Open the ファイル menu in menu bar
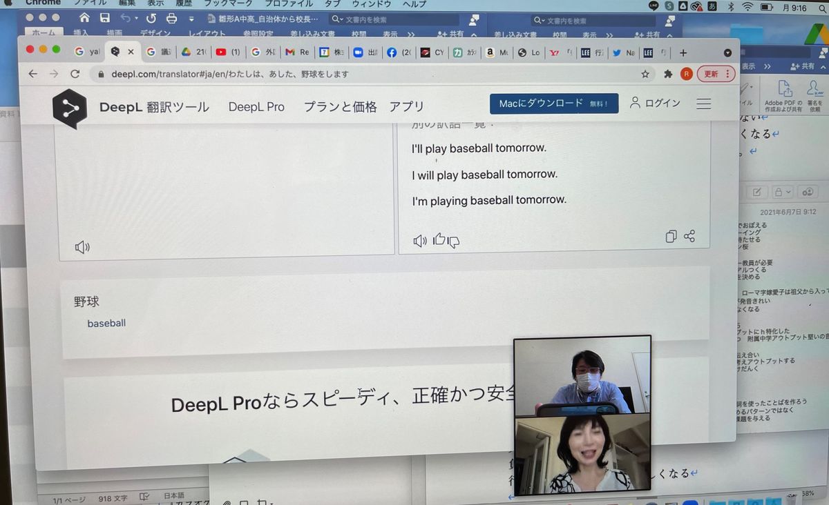The width and height of the screenshot is (829, 505). tap(90, 3)
